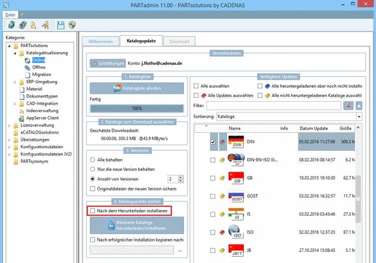The width and height of the screenshot is (376, 263).
Task: Click the DIN-EN-ISO globes catalog icon
Action: pyautogui.click(x=236, y=160)
